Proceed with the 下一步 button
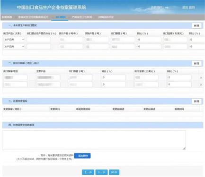 [x=101, y=172]
